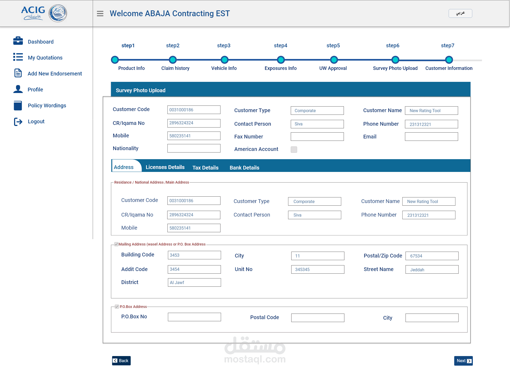Click the Logout arrow icon
The width and height of the screenshot is (510, 372).
point(18,122)
